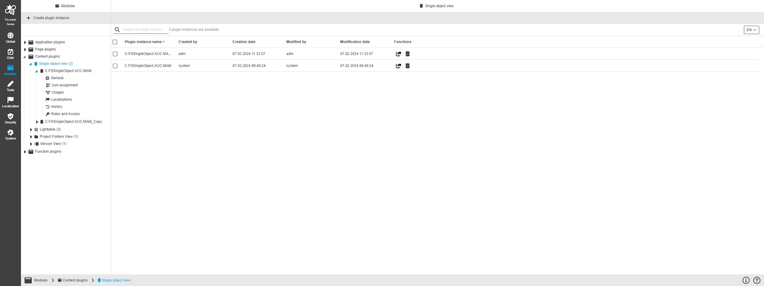Export the C-FSSingleObject.ACC.MA... instance created by adm

(398, 54)
